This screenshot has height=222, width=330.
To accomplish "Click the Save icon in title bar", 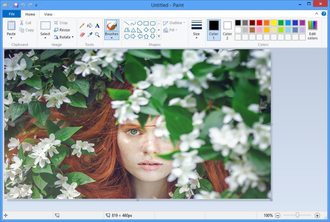I will click(x=16, y=5).
